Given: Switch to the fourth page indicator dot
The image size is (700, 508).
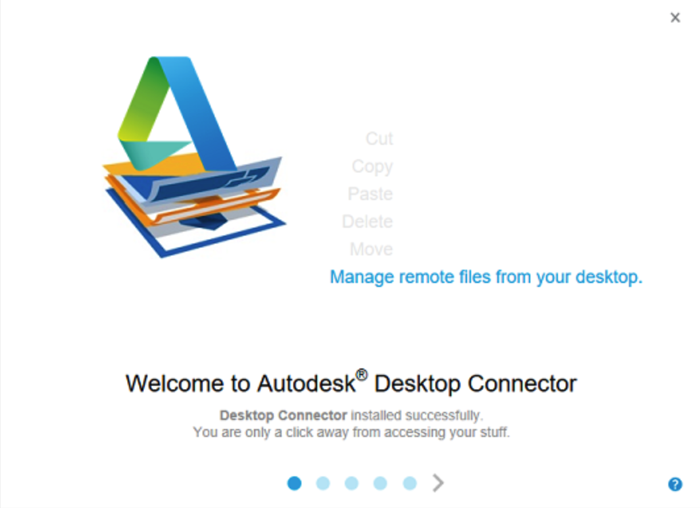Looking at the screenshot, I should (x=380, y=483).
